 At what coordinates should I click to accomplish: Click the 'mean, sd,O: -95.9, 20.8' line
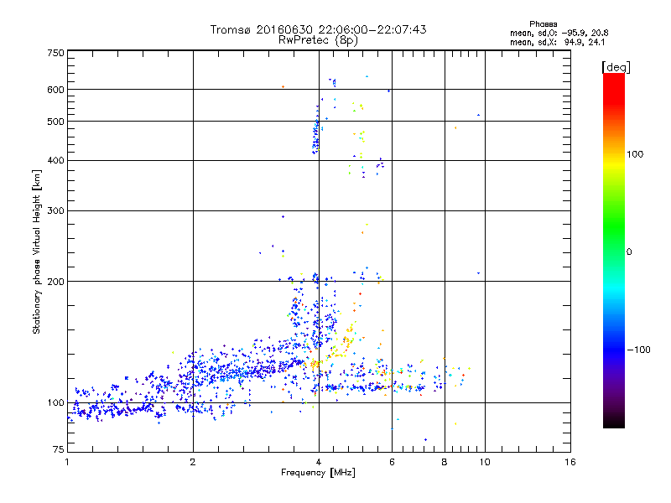pyautogui.click(x=559, y=34)
